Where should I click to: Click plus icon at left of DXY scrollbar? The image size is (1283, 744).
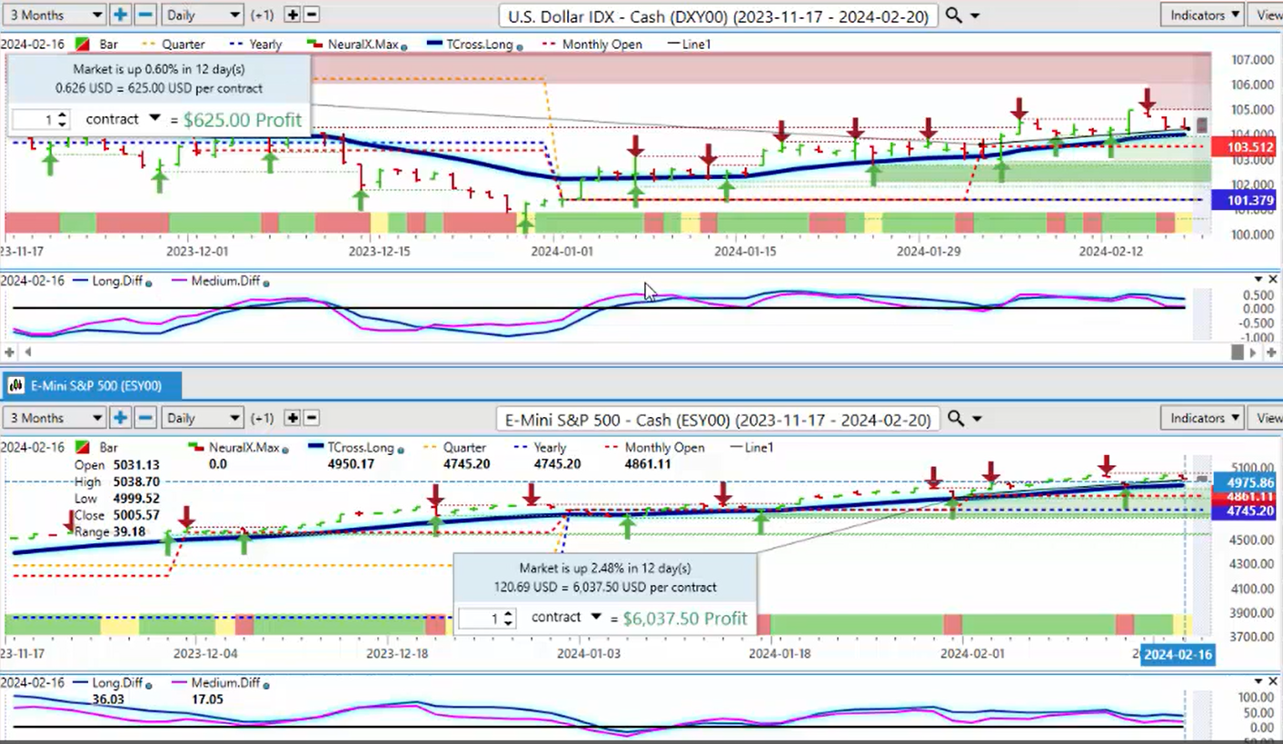(x=10, y=352)
